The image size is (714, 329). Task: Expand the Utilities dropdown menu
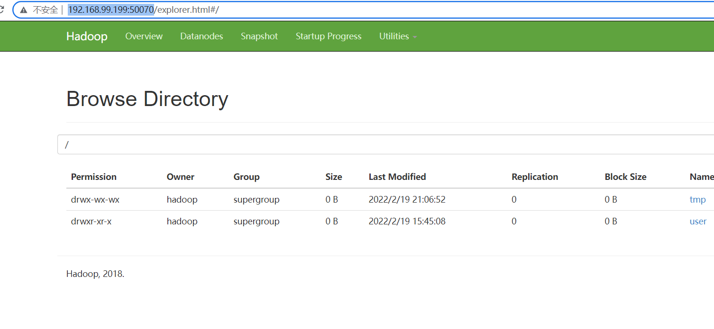tap(398, 36)
